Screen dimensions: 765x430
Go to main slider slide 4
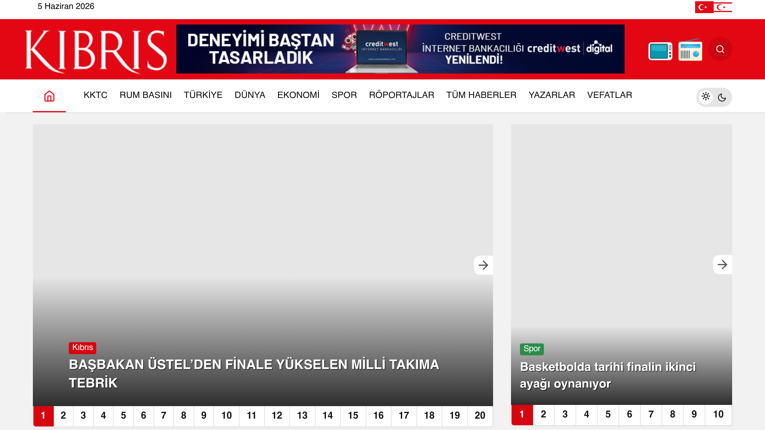[x=103, y=416]
